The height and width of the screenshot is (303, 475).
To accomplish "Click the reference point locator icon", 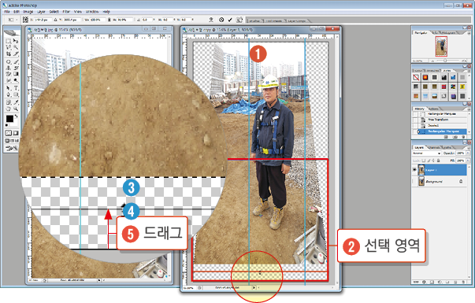I will point(25,20).
